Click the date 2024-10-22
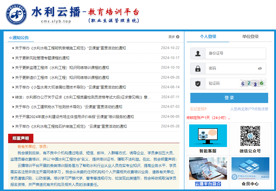Screen dimensions: 276x191 tap(170, 48)
